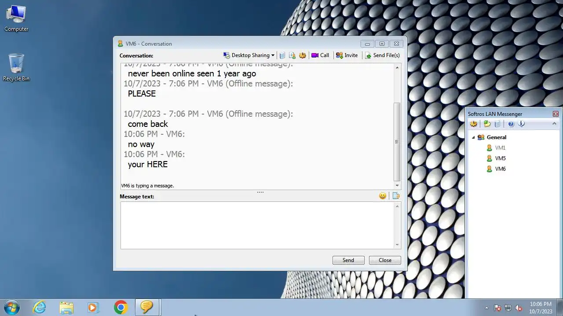The width and height of the screenshot is (563, 316).
Task: Launch Internet Explorer from taskbar
Action: (40, 307)
